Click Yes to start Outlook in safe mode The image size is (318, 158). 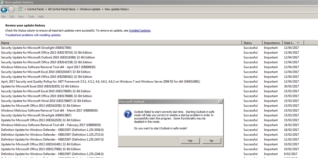click(x=190, y=141)
